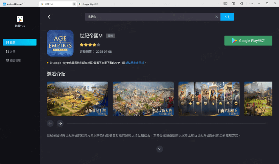Expand the description with down chevron

(x=160, y=149)
